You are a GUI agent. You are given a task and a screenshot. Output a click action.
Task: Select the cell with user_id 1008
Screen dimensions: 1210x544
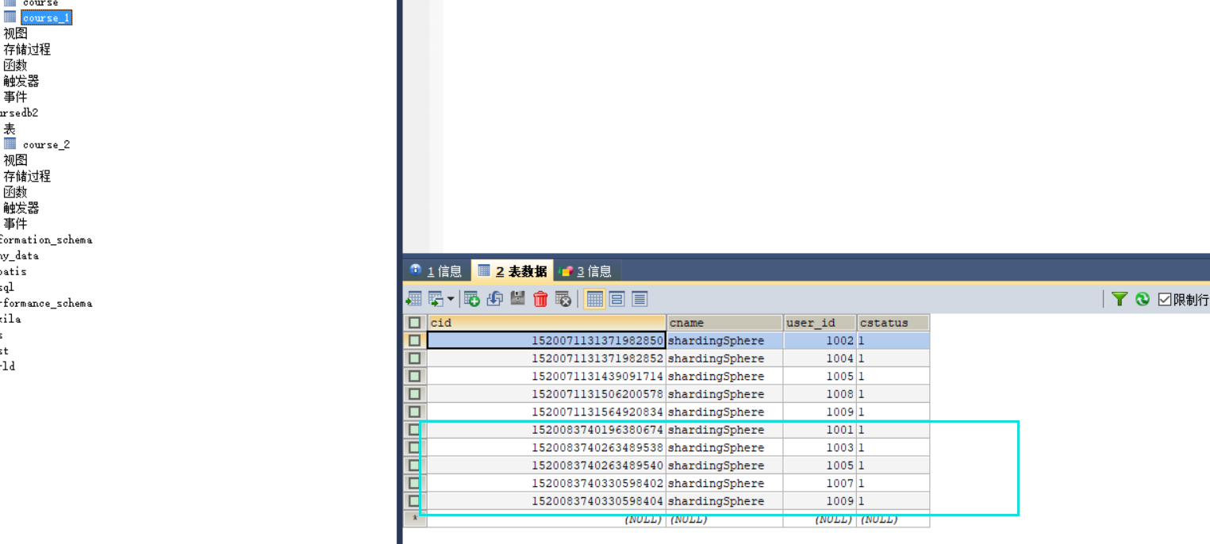click(x=820, y=394)
